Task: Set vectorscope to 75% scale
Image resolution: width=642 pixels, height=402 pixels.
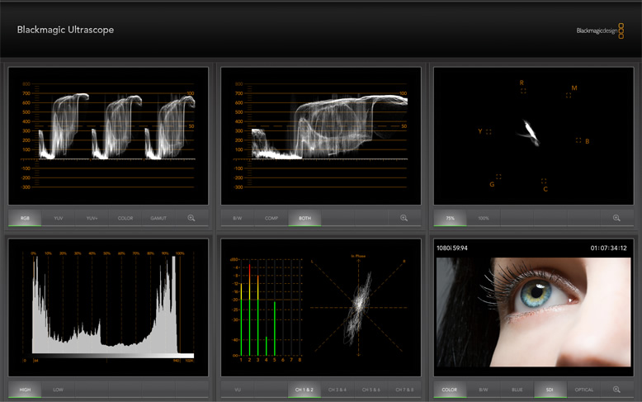Action: [450, 218]
